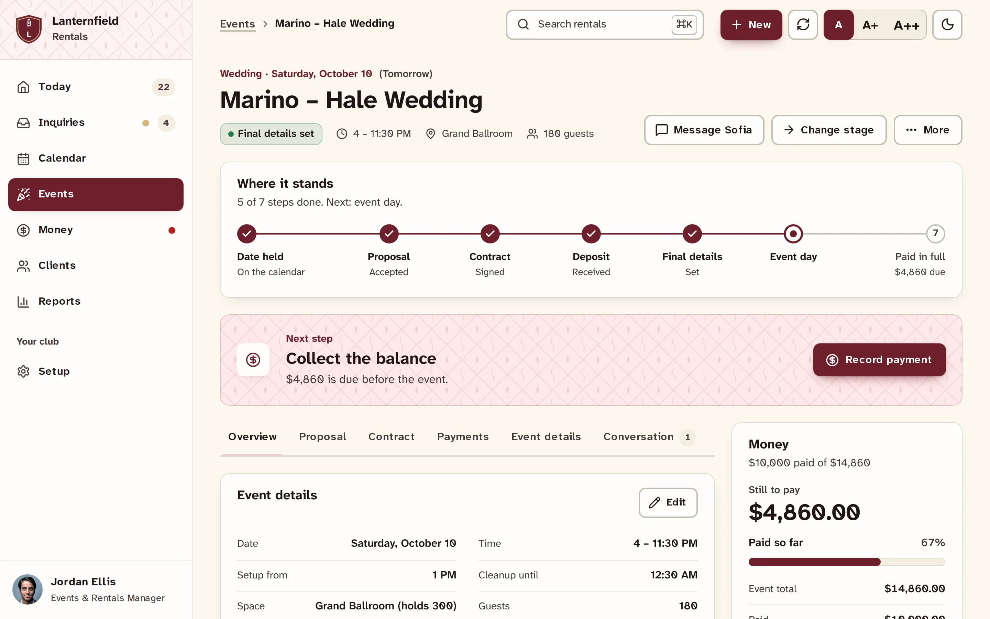This screenshot has width=990, height=619.
Task: Open the More options menu
Action: pos(927,130)
